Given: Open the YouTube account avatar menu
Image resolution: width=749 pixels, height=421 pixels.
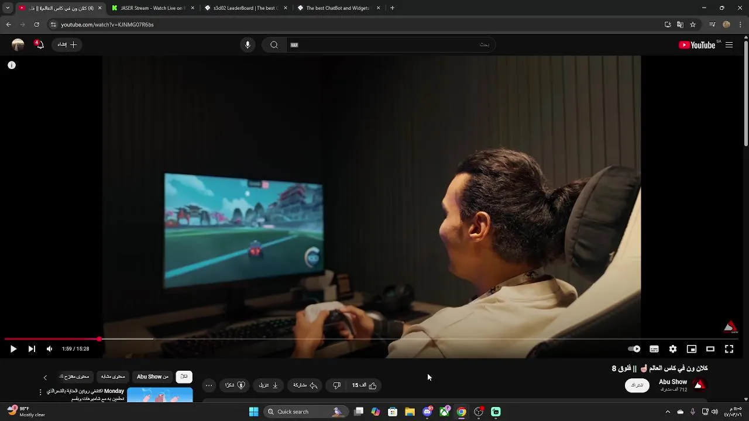Looking at the screenshot, I should (x=18, y=44).
